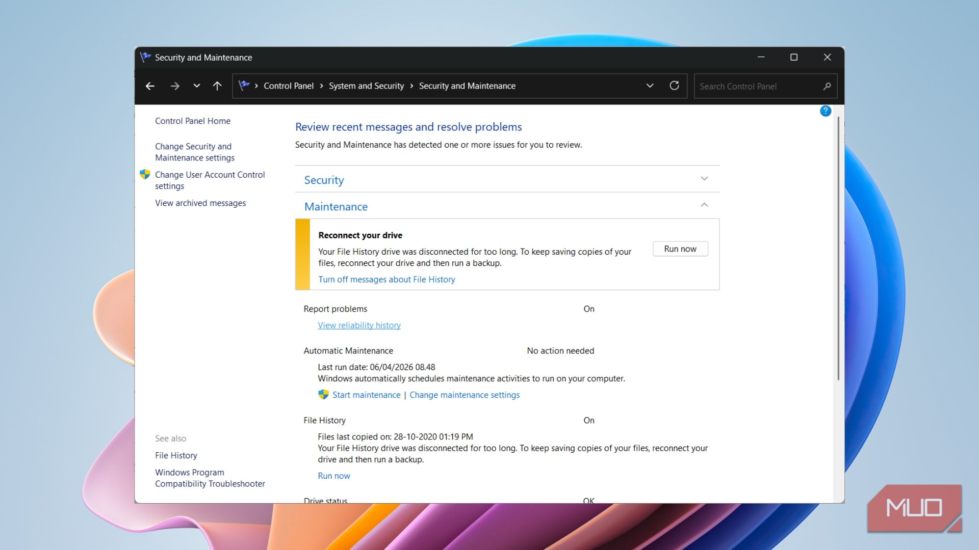Open View reliability history link

[x=359, y=325]
